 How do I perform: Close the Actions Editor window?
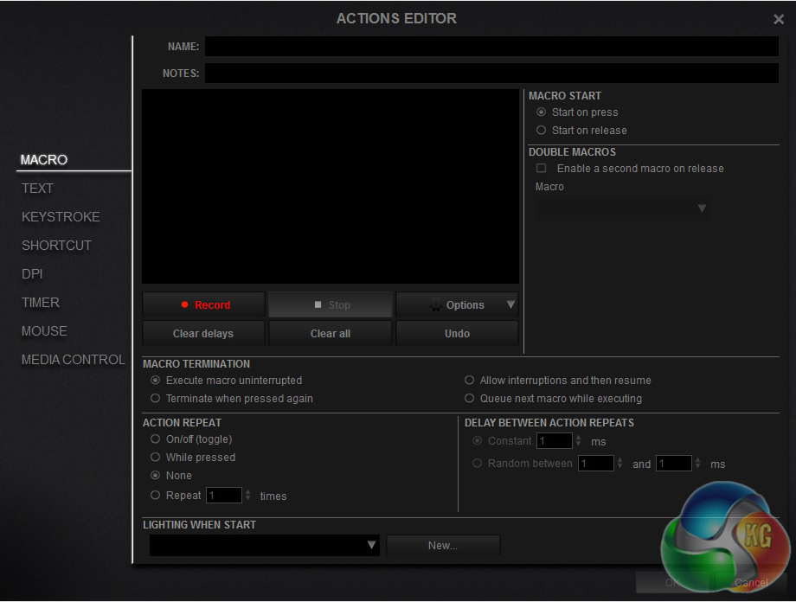pyautogui.click(x=778, y=19)
